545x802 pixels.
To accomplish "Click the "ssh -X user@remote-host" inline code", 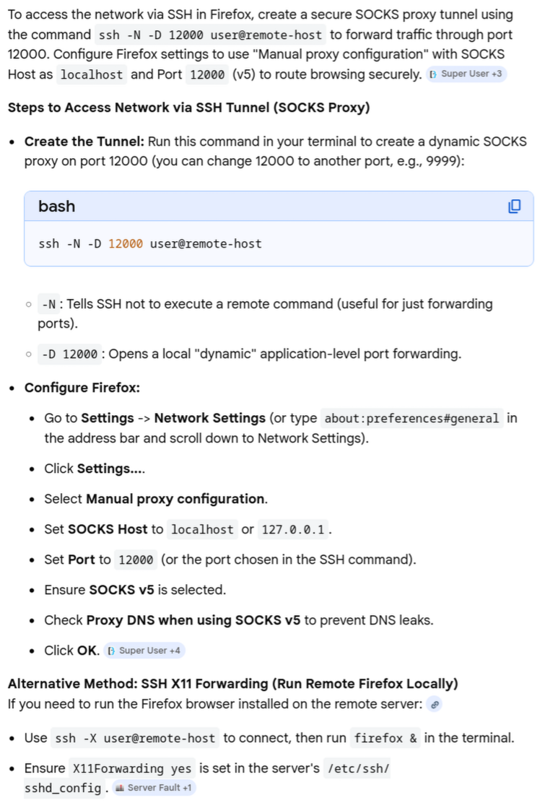I will pos(135,738).
